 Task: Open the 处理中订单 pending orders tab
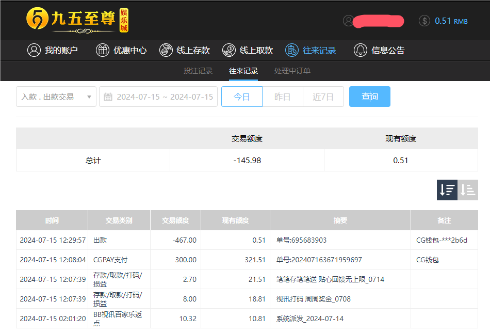(292, 71)
